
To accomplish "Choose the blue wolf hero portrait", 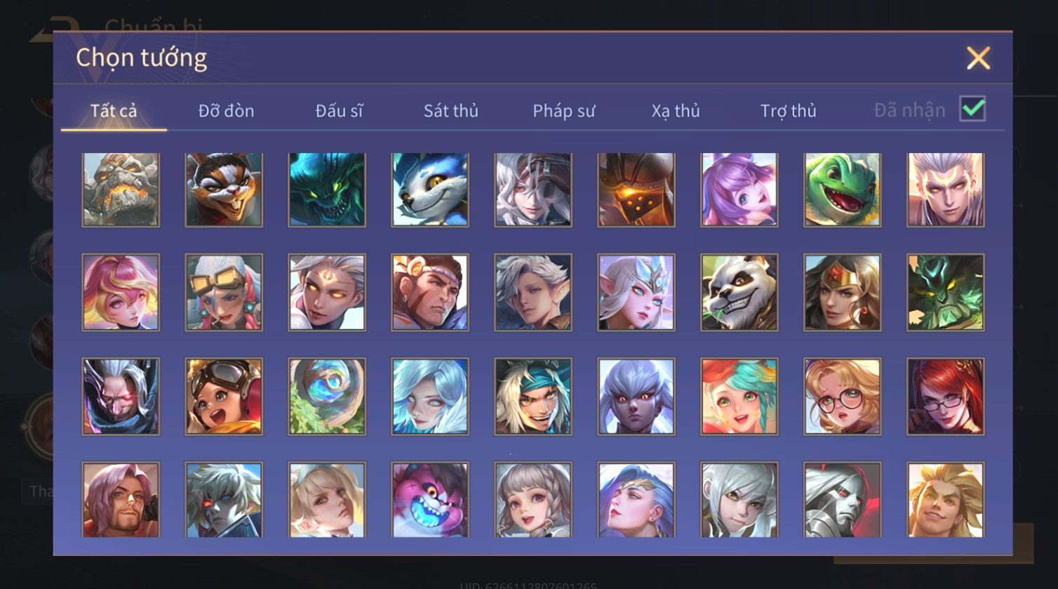I will (430, 190).
